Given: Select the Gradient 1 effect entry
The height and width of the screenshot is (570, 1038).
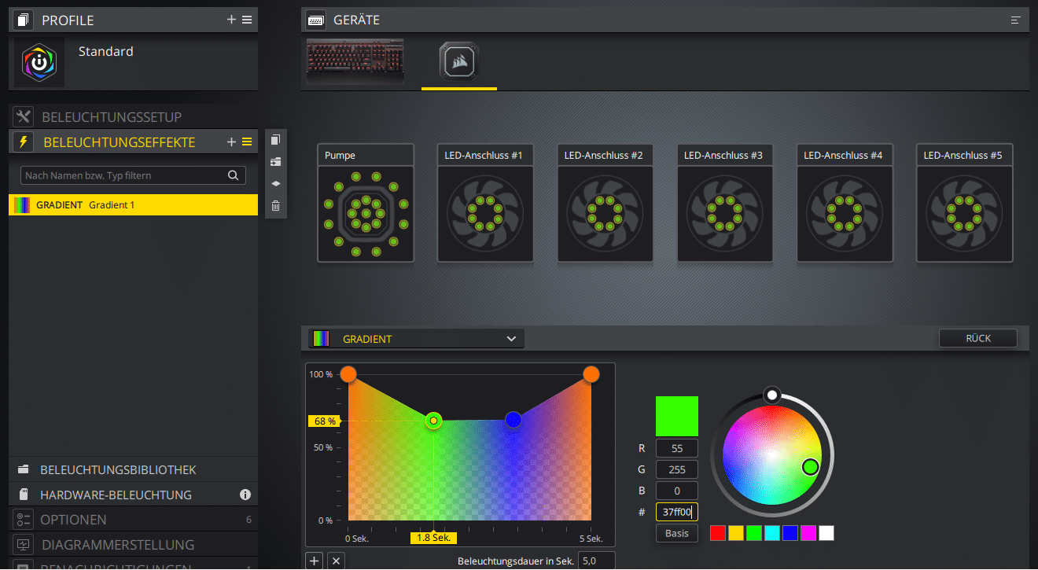Looking at the screenshot, I should pyautogui.click(x=133, y=205).
